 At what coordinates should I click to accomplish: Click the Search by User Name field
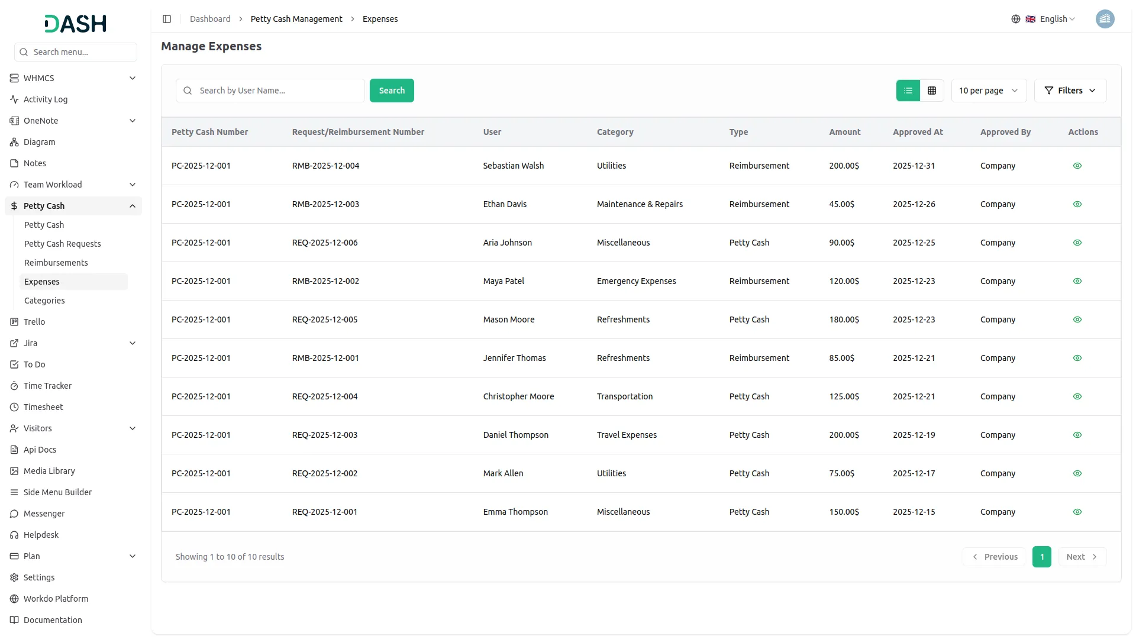[270, 90]
